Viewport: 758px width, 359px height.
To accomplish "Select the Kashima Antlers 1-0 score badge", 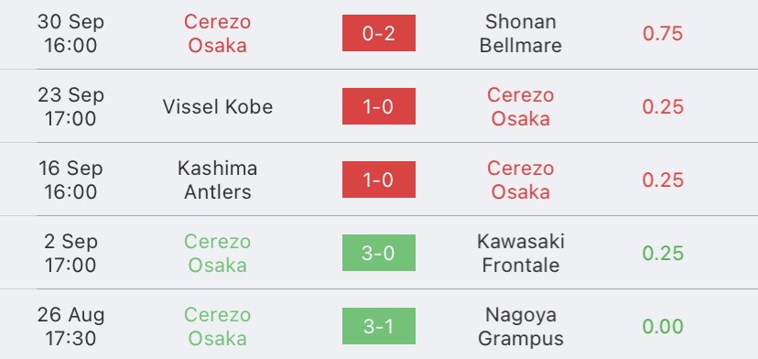I will [x=378, y=179].
